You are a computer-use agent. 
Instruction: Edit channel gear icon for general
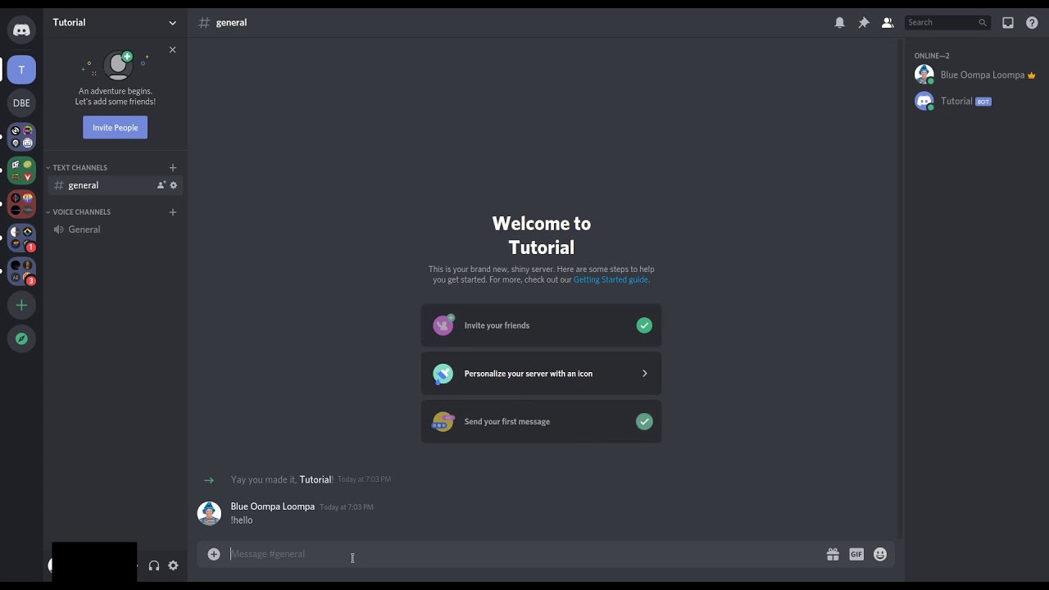coord(173,185)
